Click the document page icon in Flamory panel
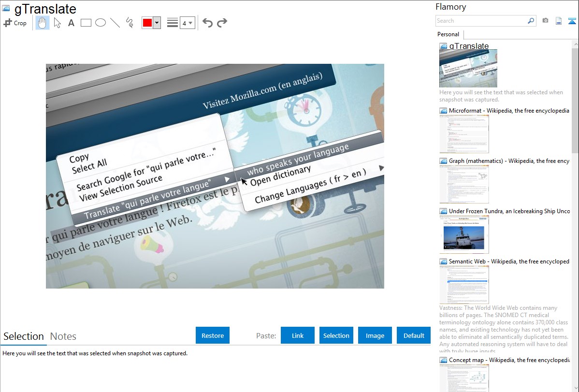The image size is (579, 392). (x=559, y=21)
